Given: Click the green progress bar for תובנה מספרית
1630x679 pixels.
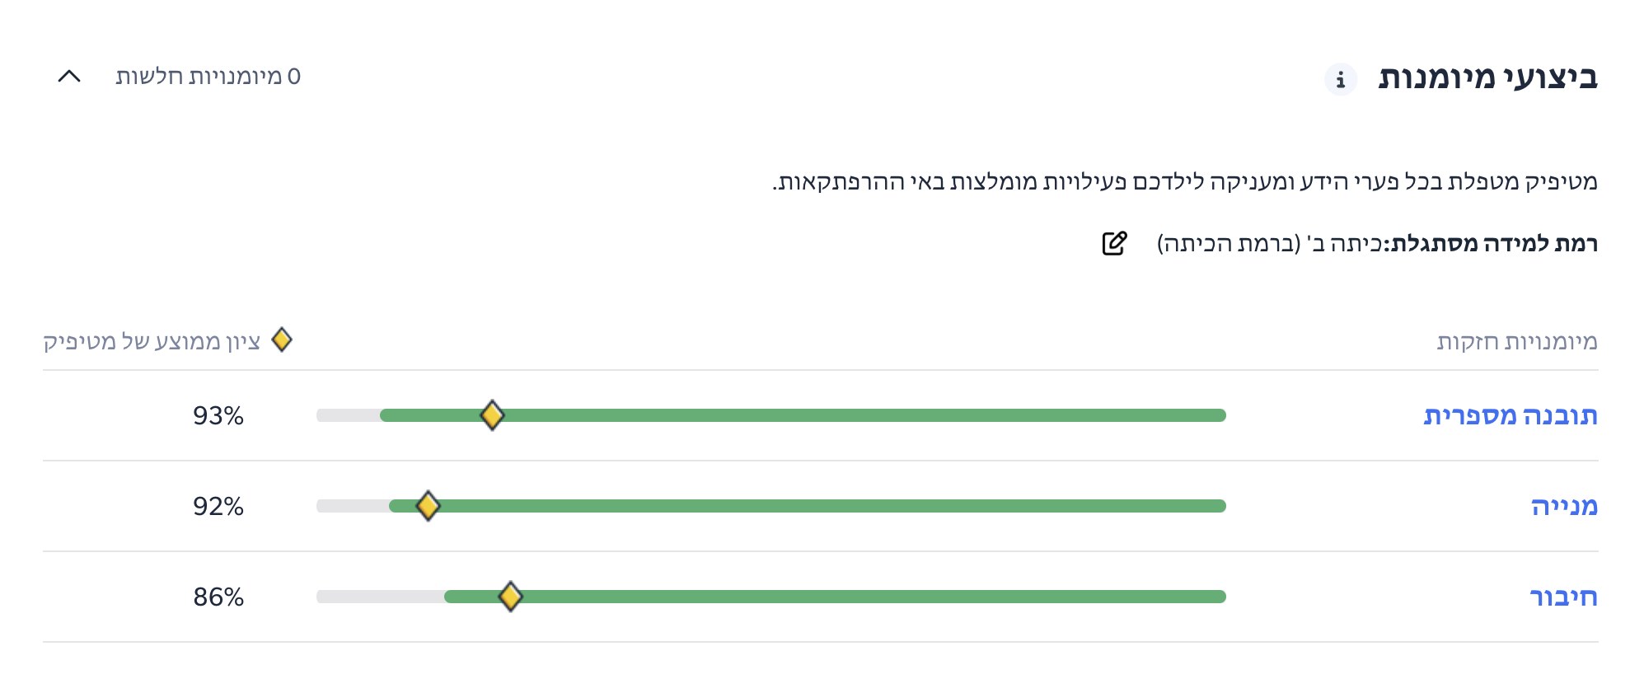Looking at the screenshot, I should (857, 415).
